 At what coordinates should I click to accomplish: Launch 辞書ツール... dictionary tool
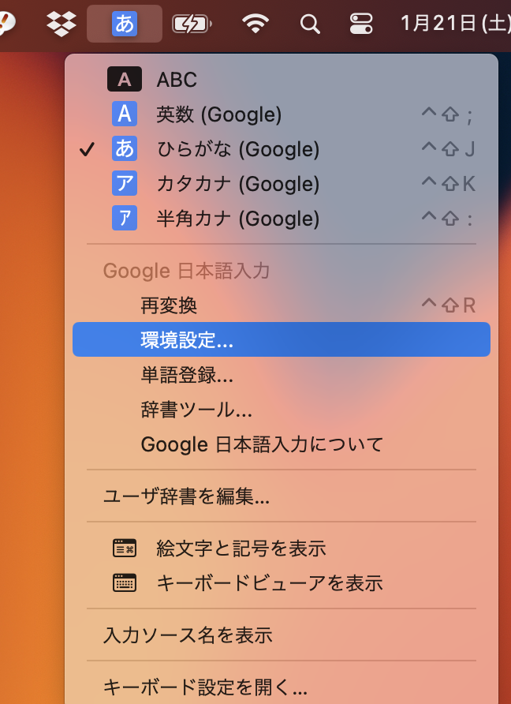click(x=196, y=410)
